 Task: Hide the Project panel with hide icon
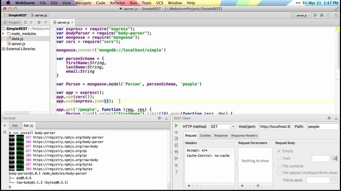[46, 22]
